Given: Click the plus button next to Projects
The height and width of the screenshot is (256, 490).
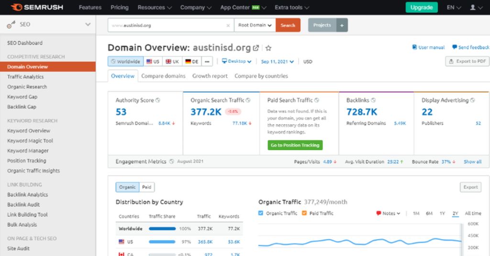Looking at the screenshot, I should [342, 25].
